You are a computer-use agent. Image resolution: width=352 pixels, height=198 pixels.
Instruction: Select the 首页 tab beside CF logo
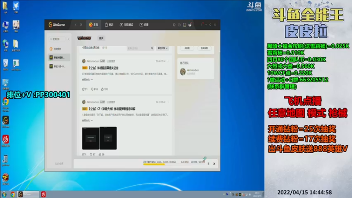click(x=101, y=38)
